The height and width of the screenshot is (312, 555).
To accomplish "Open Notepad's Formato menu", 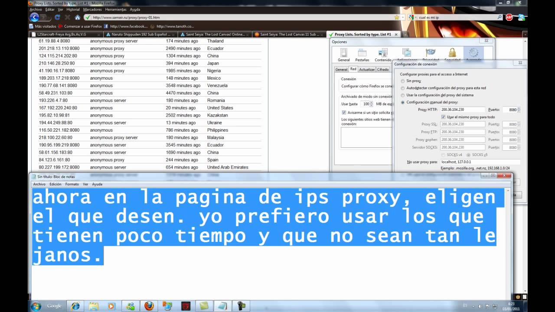I will tap(72, 184).
